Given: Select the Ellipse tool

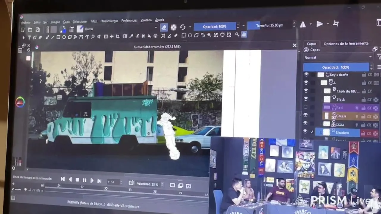Looking at the screenshot, I should pyautogui.click(x=64, y=37).
